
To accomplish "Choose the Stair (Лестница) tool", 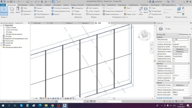I will click(x=76, y=14).
